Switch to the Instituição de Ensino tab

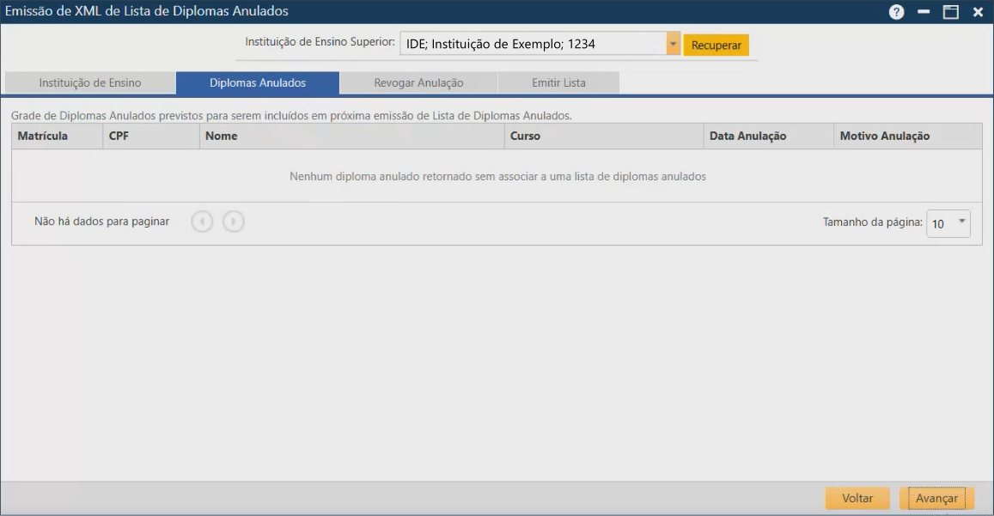coord(91,82)
